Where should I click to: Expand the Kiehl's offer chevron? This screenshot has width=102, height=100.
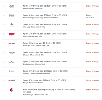4,6
